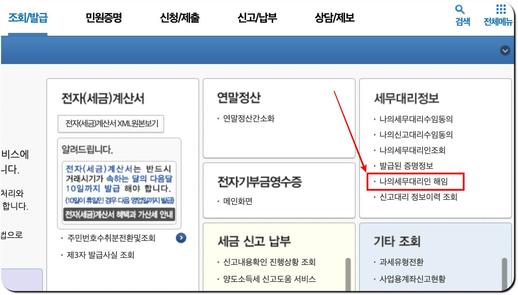Open the 연말정산간소화 link
The image size is (518, 295).
pos(249,118)
